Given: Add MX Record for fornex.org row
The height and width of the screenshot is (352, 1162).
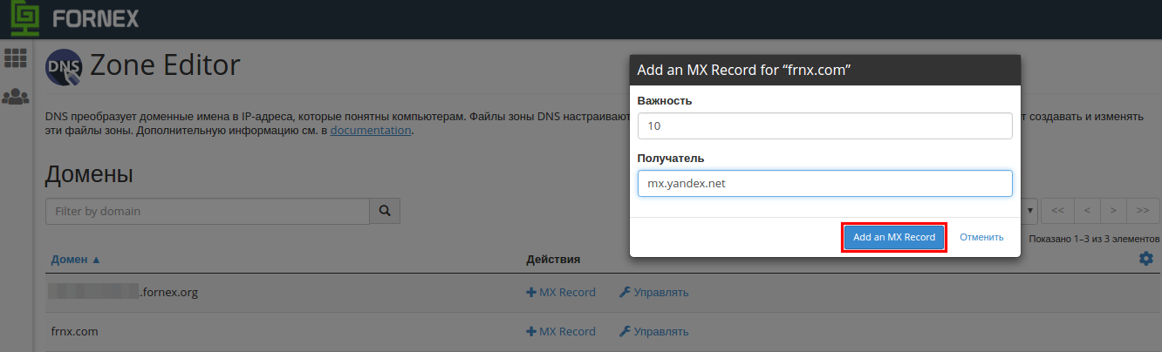Looking at the screenshot, I should point(561,293).
